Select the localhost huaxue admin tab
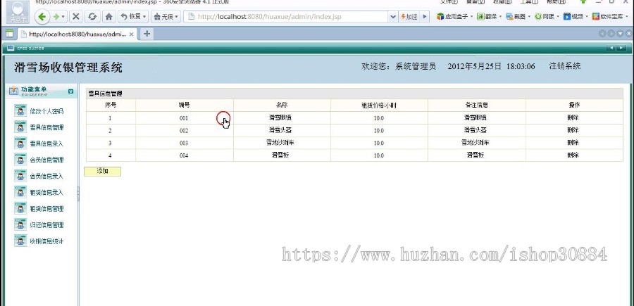 (77, 34)
